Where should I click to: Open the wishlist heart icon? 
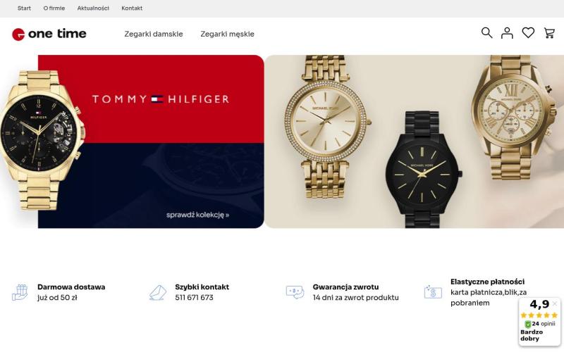(528, 32)
